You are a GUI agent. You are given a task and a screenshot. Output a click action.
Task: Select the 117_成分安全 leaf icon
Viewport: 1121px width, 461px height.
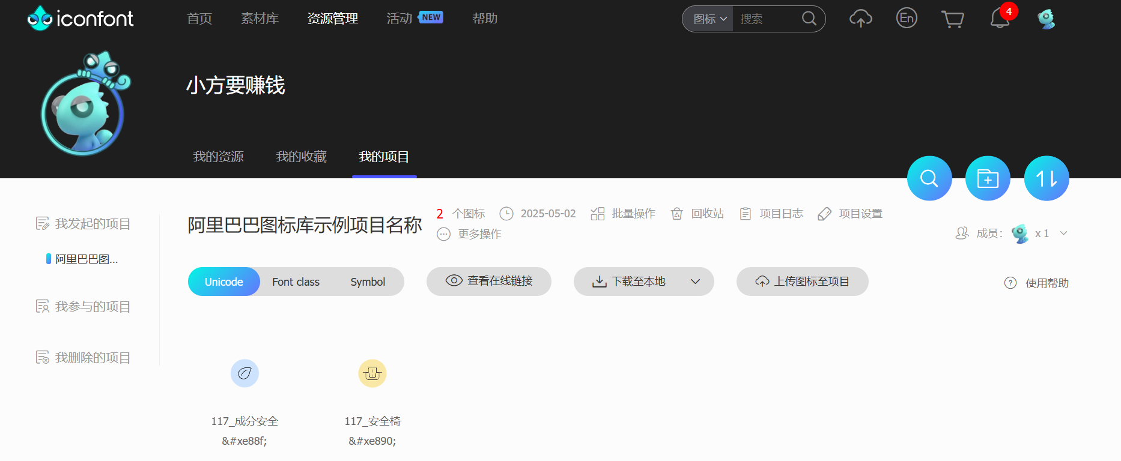point(245,373)
